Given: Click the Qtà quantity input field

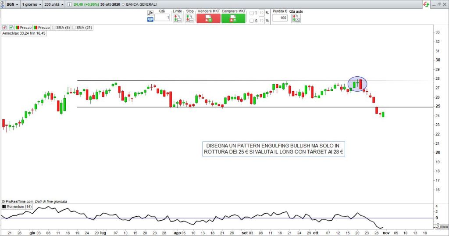Looking at the screenshot, I should [x=162, y=18].
